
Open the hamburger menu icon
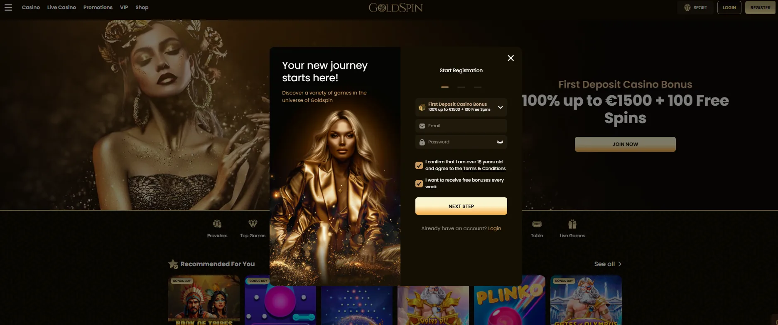(8, 7)
